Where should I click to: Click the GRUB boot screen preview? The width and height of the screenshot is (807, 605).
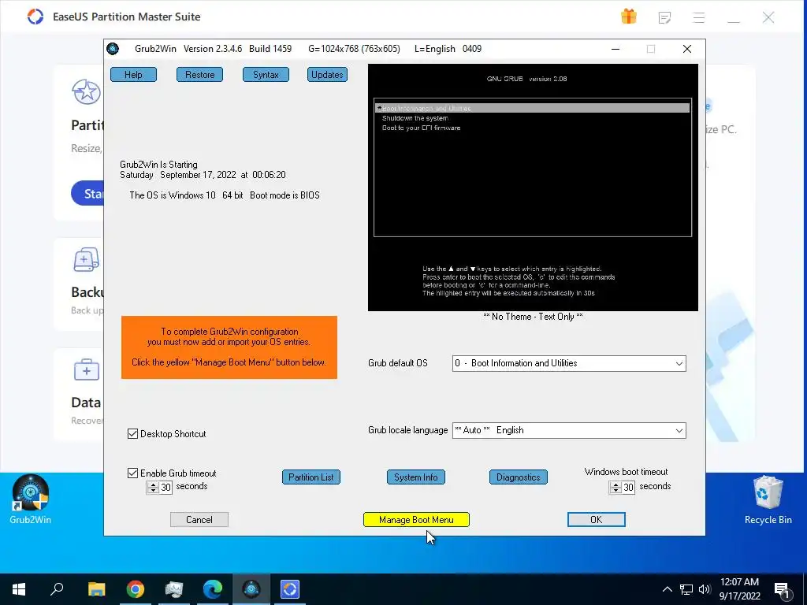coord(533,187)
